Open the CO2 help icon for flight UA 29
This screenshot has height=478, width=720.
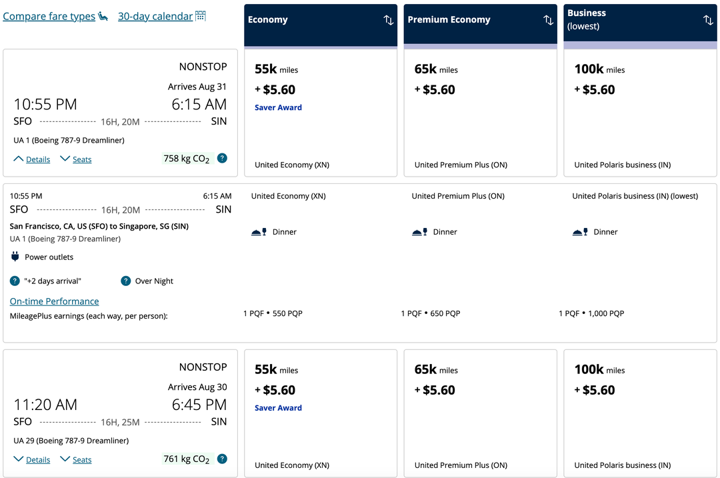coord(222,459)
